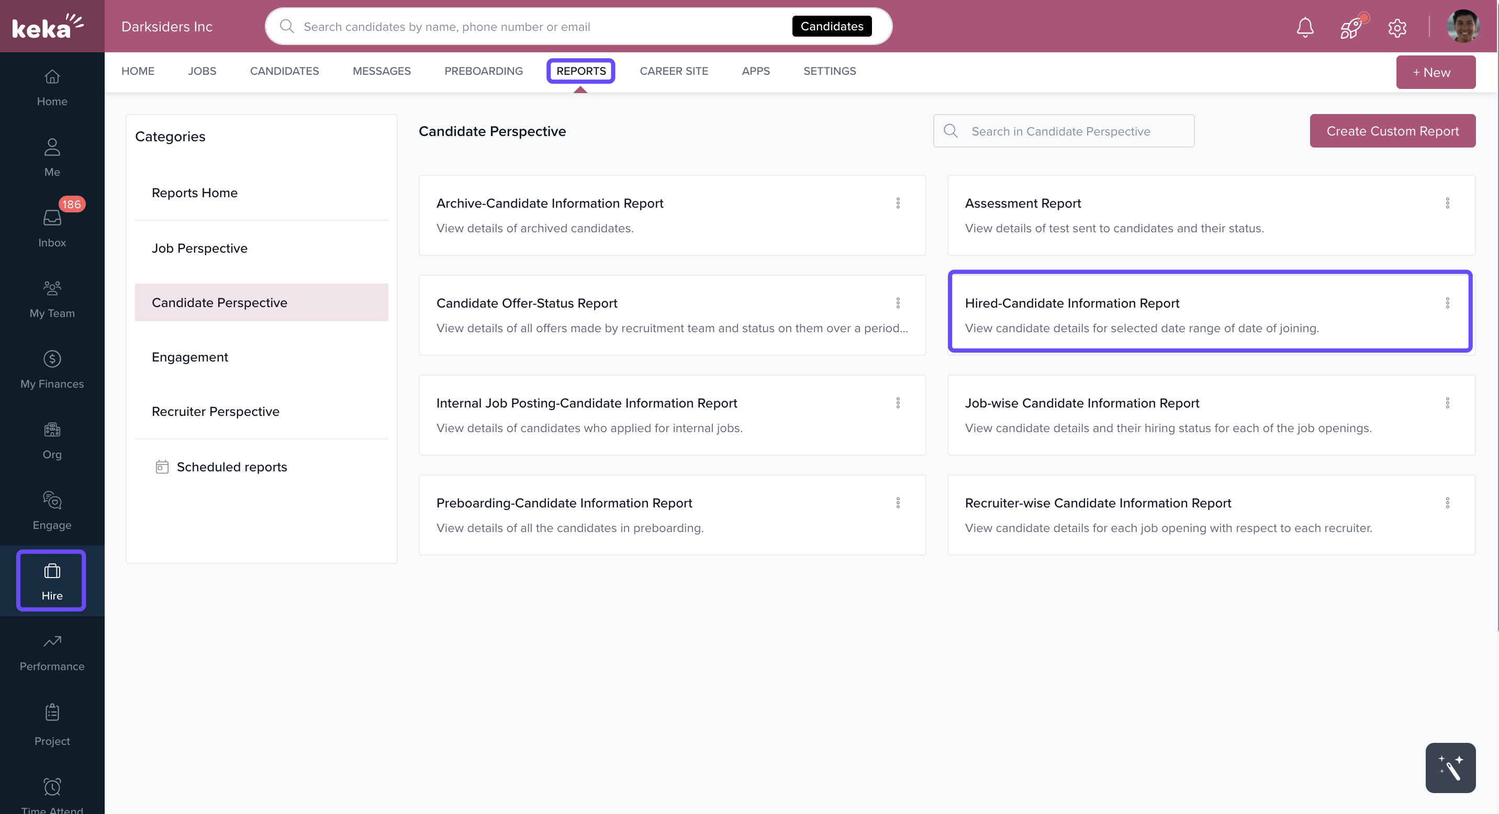Image resolution: width=1499 pixels, height=814 pixels.
Task: Open options menu for Archive-Candidate Information Report
Action: point(898,203)
